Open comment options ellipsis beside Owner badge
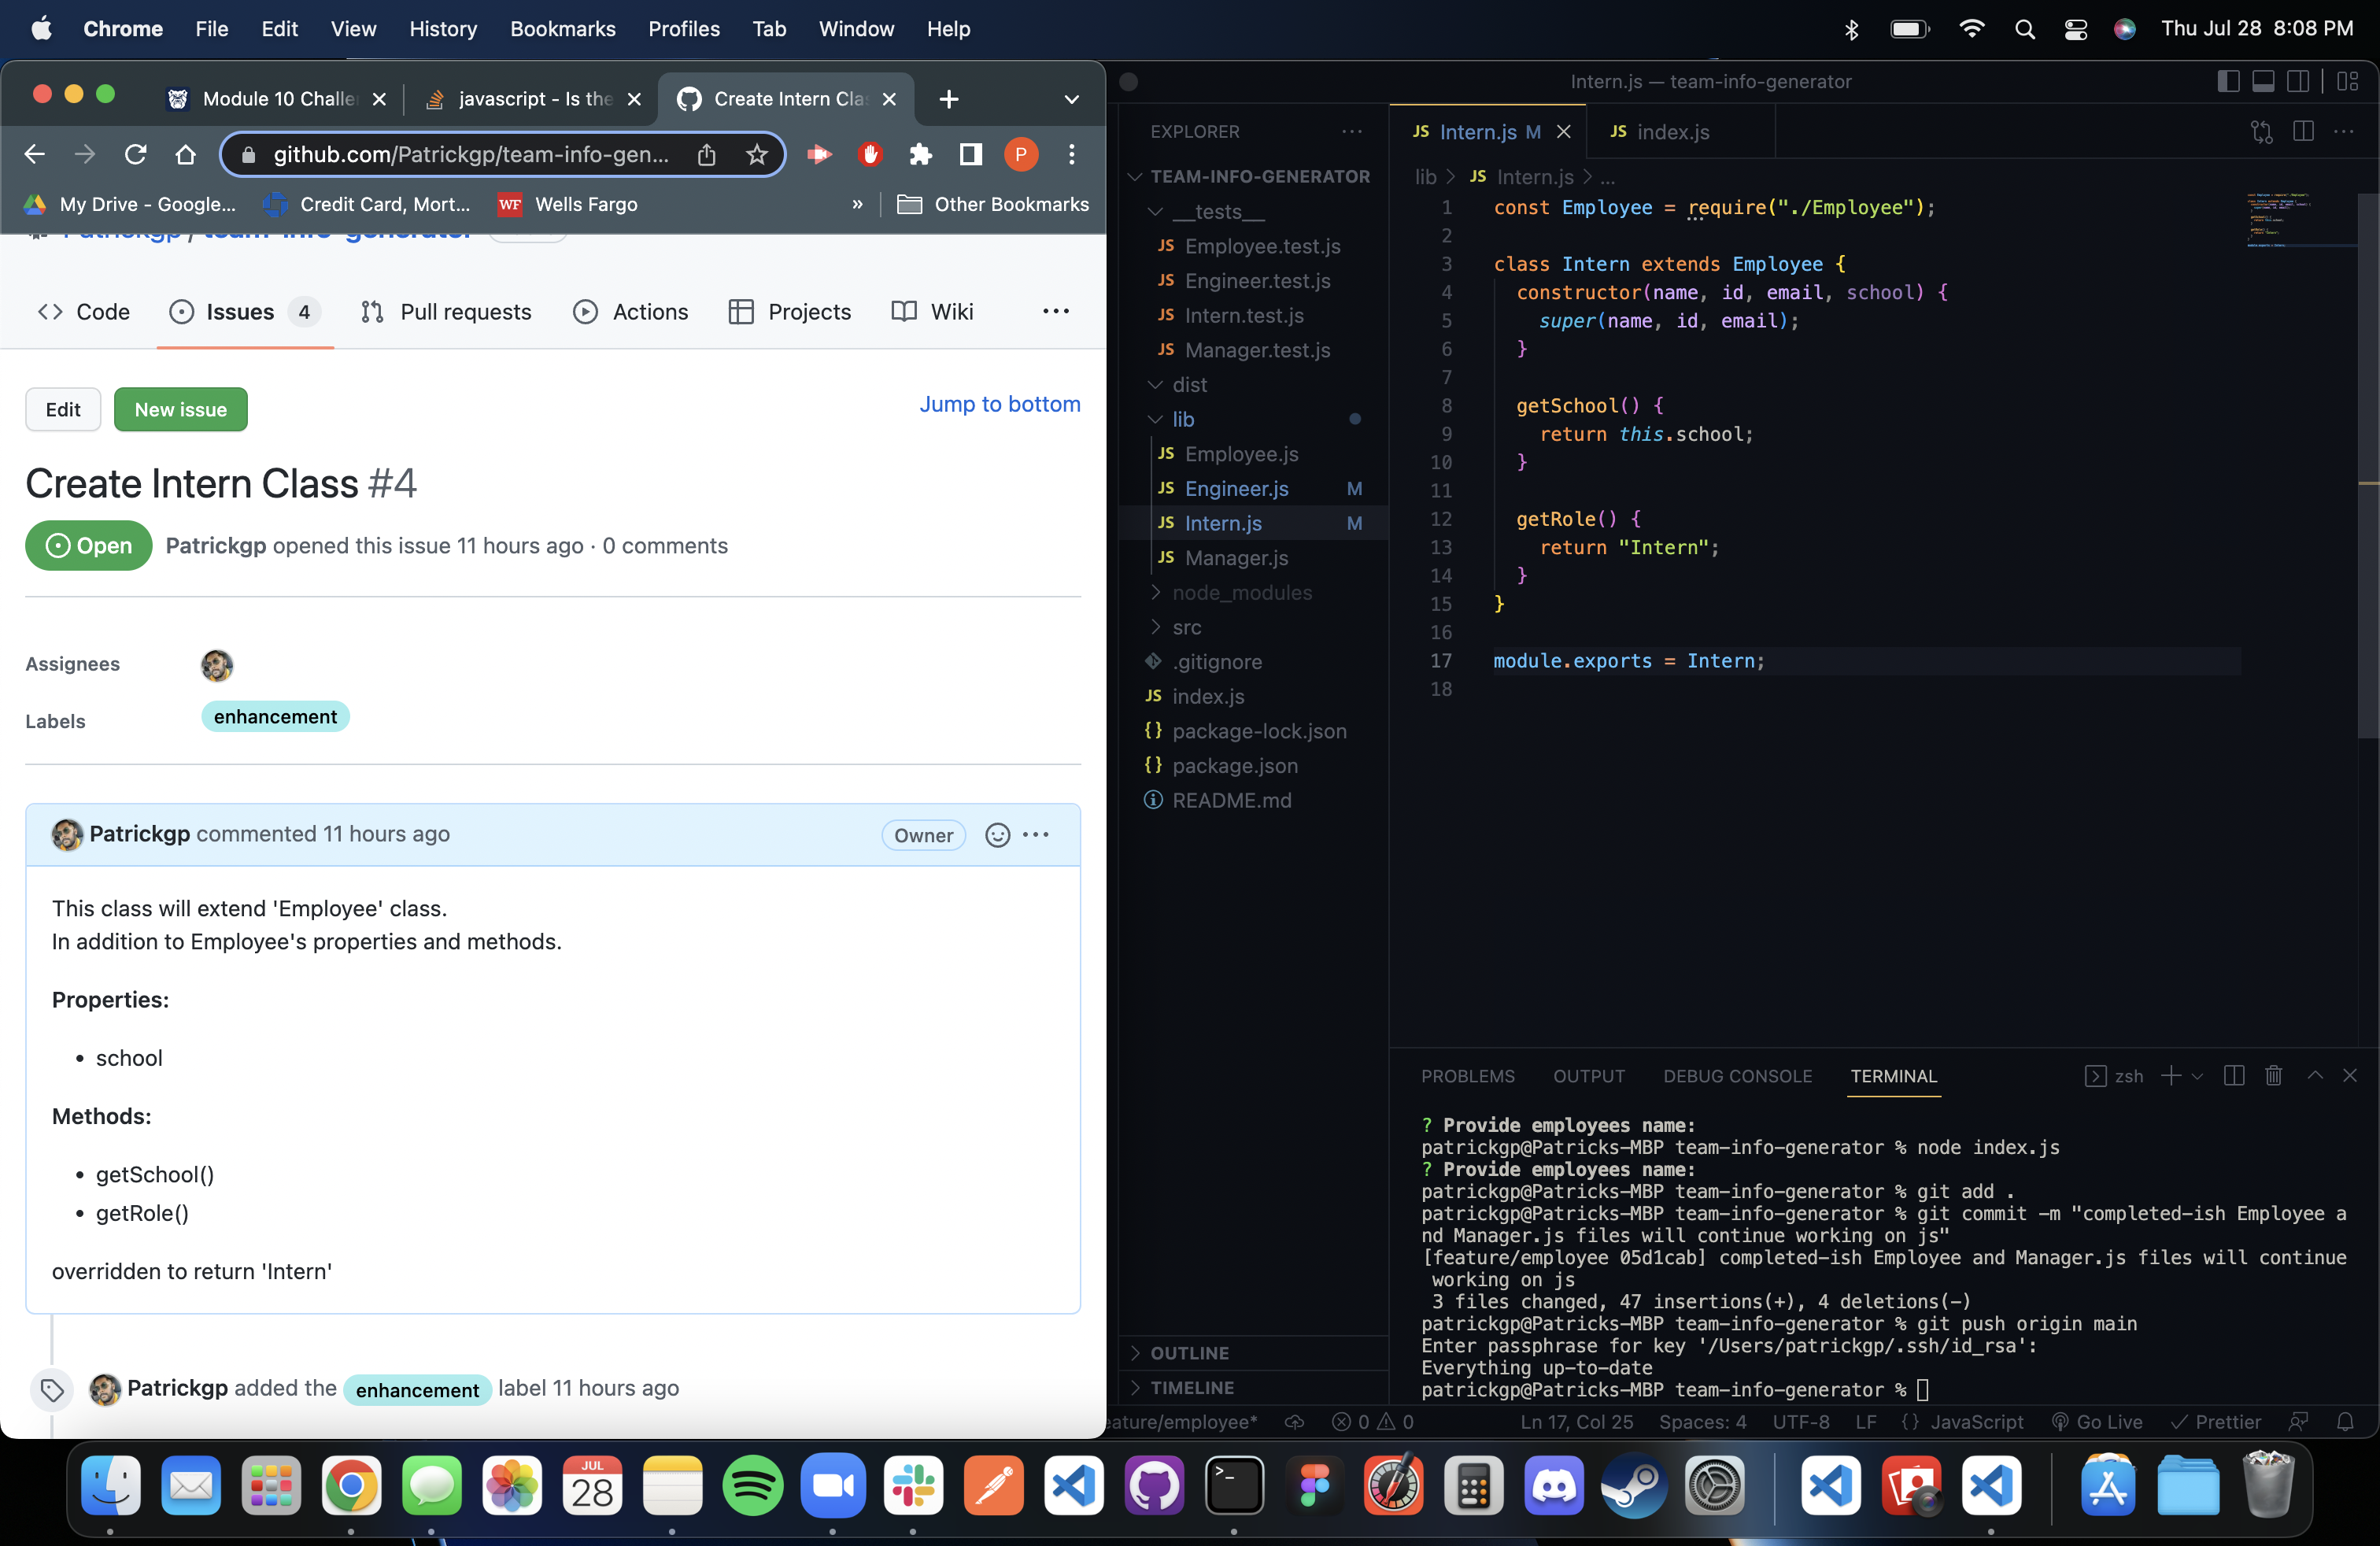2380x1546 pixels. pyautogui.click(x=1036, y=835)
